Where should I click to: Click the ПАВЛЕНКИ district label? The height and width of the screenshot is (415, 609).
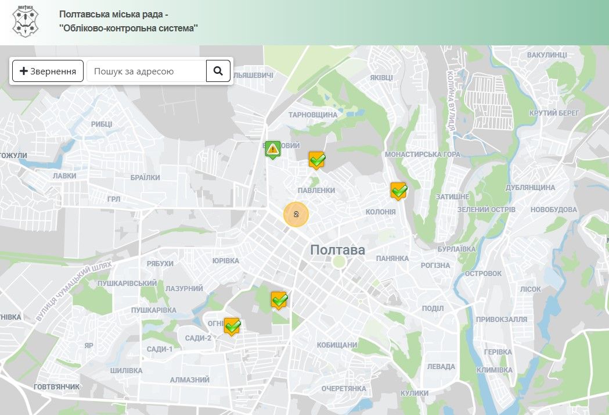(316, 190)
